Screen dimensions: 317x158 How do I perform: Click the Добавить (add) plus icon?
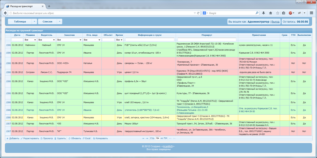7,138
